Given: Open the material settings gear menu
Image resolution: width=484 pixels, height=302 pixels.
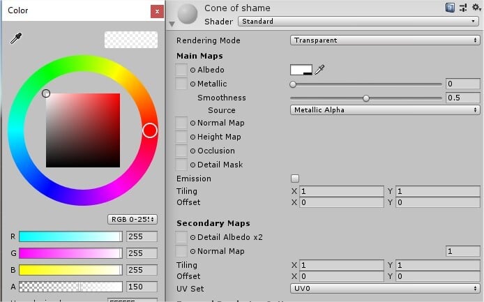Looking at the screenshot, I should point(476,8).
